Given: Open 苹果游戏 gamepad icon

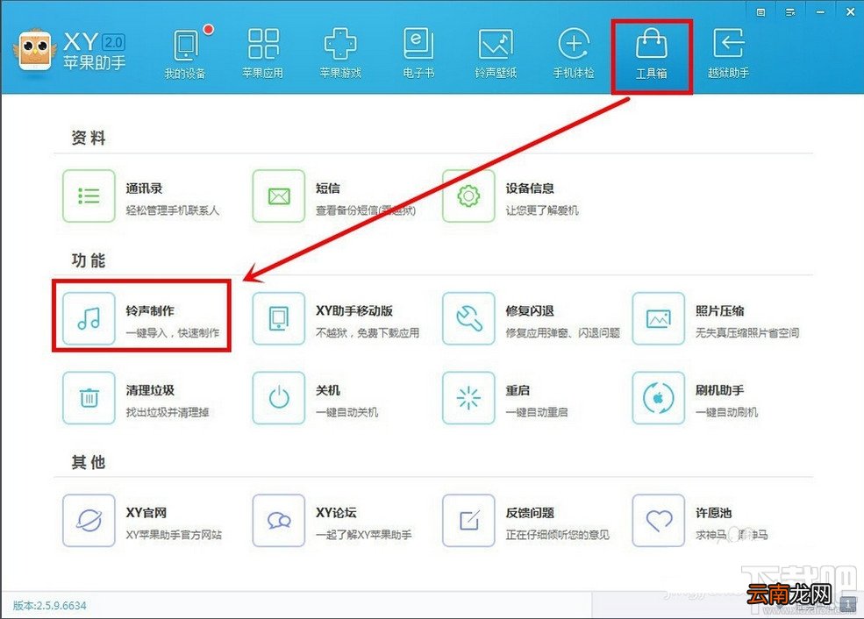Looking at the screenshot, I should [x=340, y=44].
